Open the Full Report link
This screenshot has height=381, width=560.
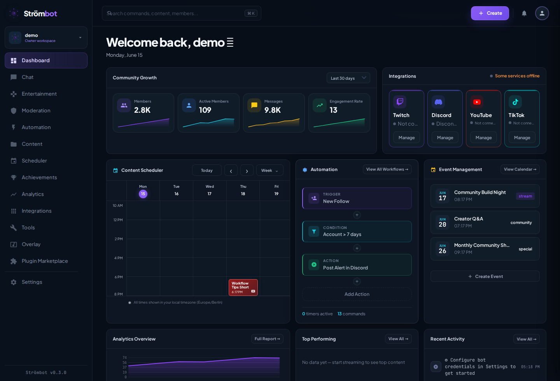pyautogui.click(x=267, y=339)
